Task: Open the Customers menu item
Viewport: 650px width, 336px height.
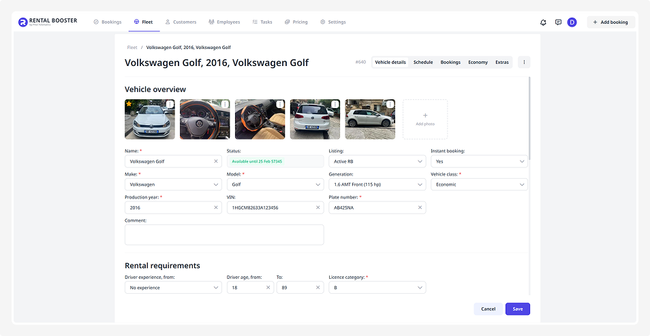Action: point(181,22)
